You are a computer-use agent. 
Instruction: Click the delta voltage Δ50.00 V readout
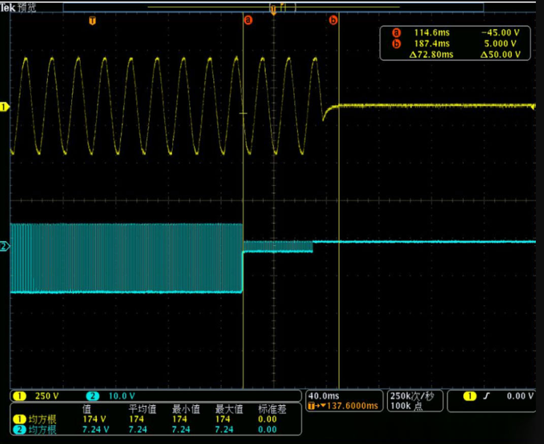(x=500, y=54)
